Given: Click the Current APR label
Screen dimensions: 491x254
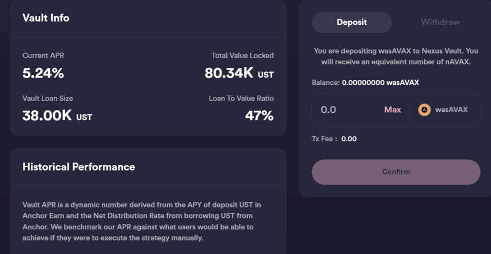Looking at the screenshot, I should tap(43, 56).
